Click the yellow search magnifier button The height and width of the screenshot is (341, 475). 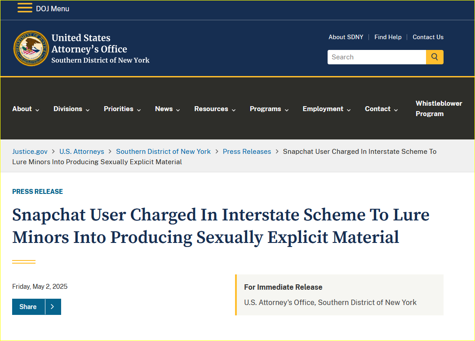pyautogui.click(x=435, y=57)
